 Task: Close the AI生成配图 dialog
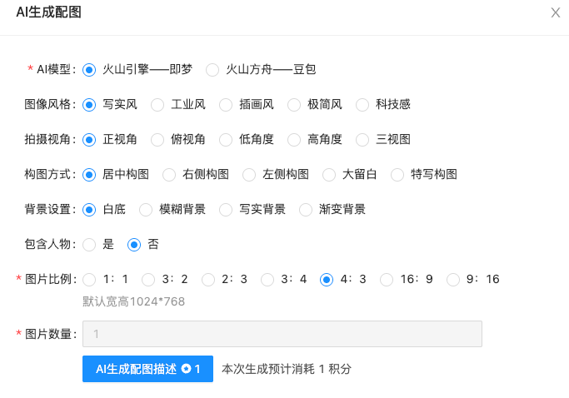[556, 12]
